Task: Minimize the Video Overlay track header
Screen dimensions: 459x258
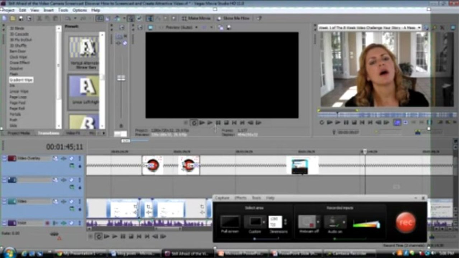Action: (x=4, y=158)
